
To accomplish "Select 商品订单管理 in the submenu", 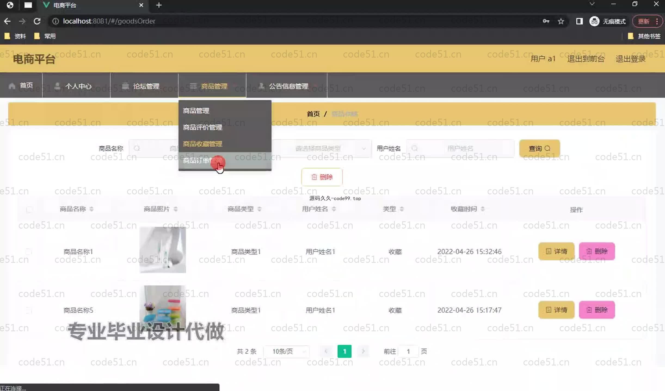I will click(225, 160).
